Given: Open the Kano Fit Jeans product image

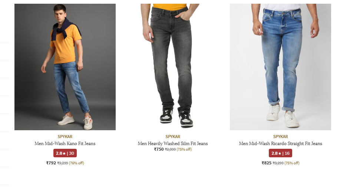Looking at the screenshot, I should [65, 67].
